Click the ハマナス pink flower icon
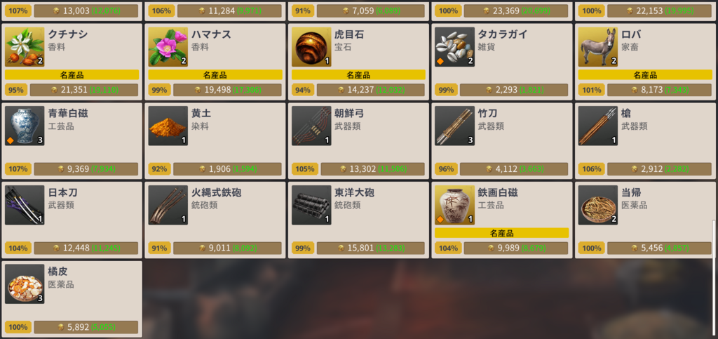The width and height of the screenshot is (718, 339). [x=168, y=47]
